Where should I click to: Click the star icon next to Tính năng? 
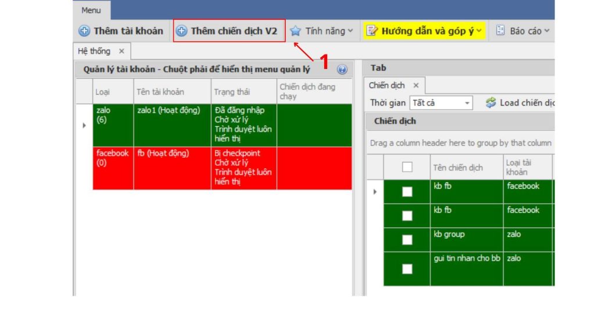click(x=295, y=31)
